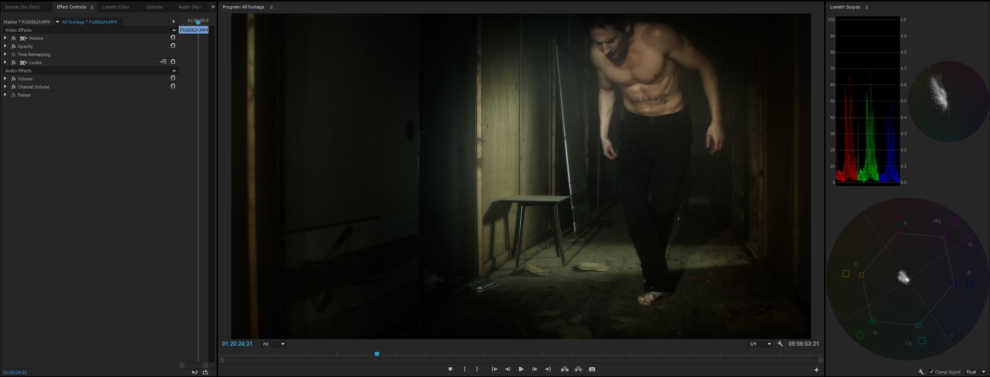
Task: Mark In point with brace button
Action: pos(464,369)
